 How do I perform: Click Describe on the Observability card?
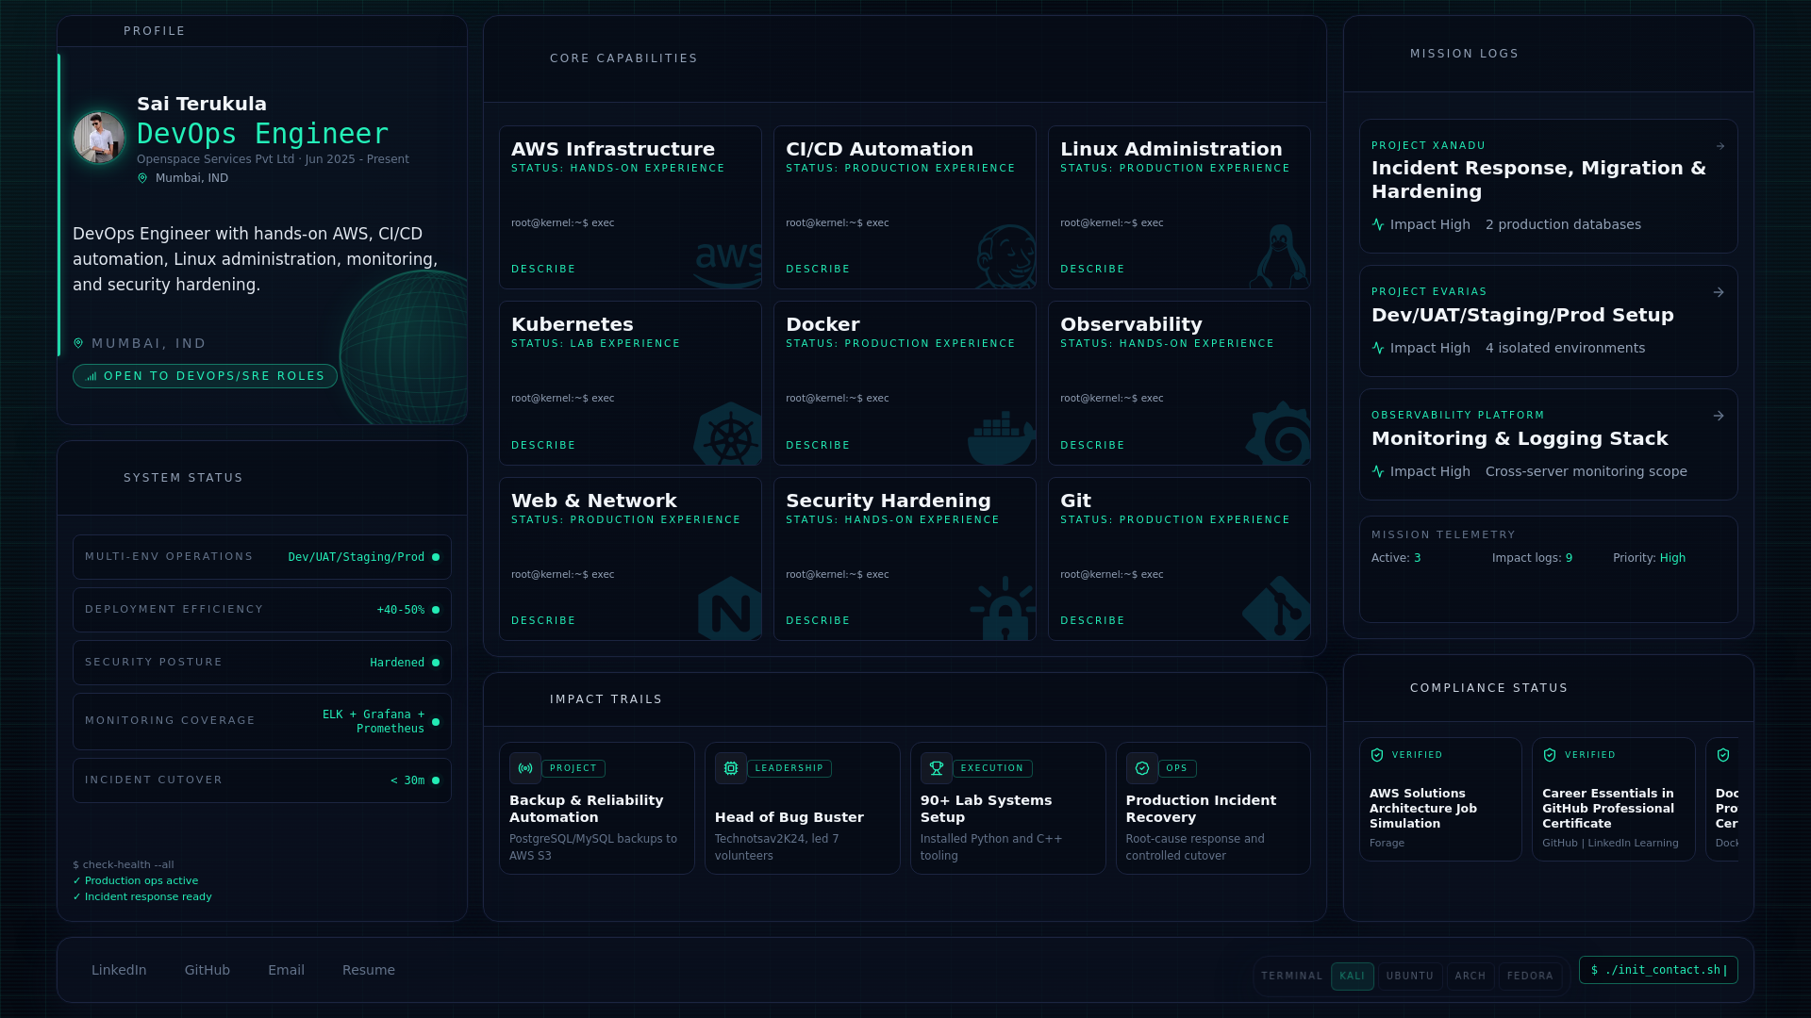pos(1092,445)
